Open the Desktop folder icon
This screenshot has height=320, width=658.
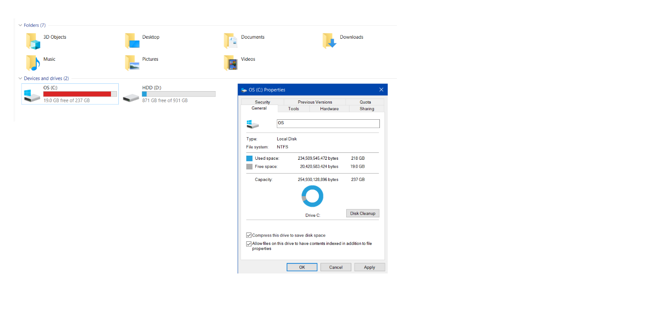132,41
